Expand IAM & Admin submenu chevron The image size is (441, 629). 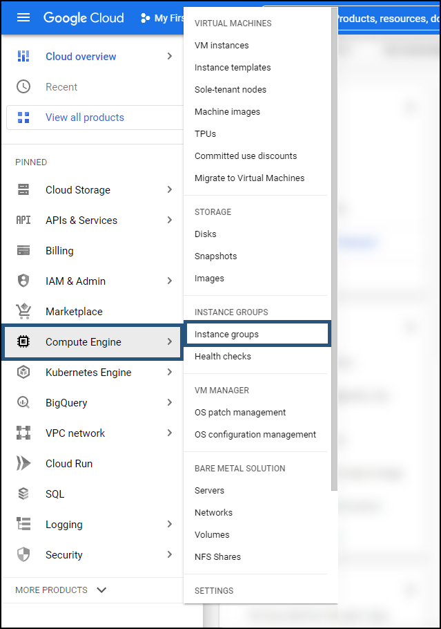(x=170, y=281)
